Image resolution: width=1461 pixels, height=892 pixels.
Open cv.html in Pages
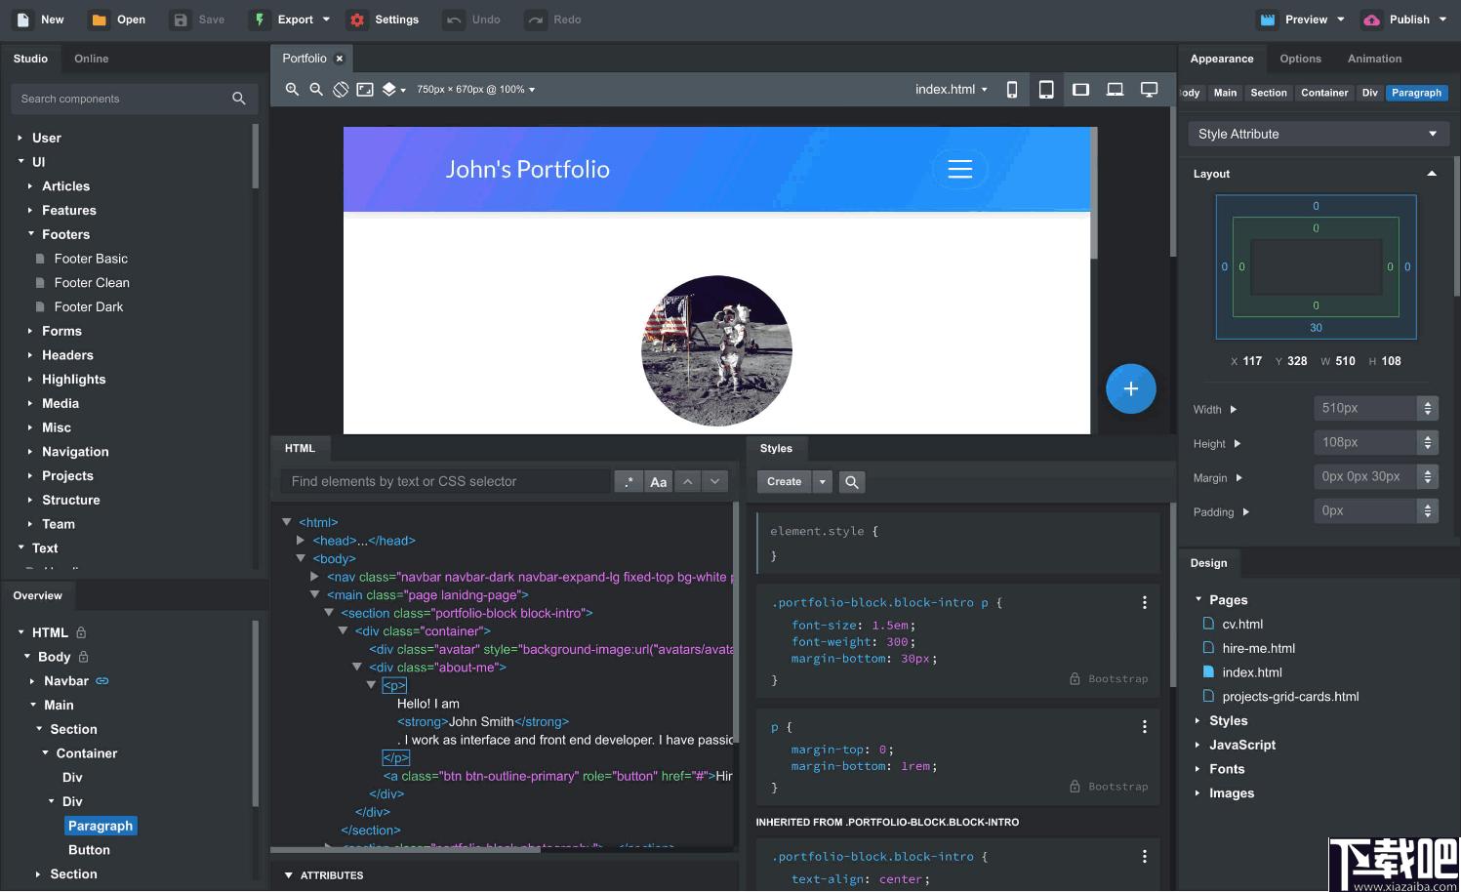pos(1241,625)
